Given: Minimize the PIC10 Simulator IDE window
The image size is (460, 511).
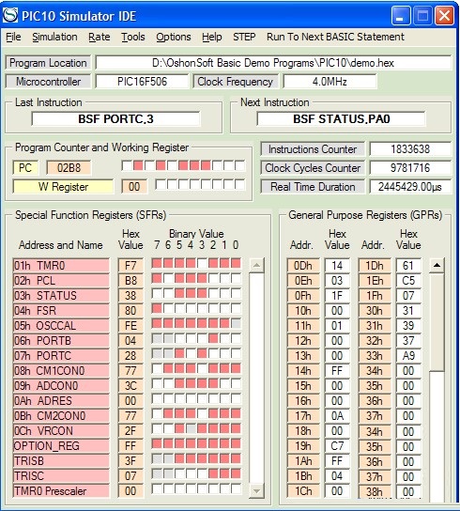Looking at the screenshot, I should click(401, 15).
